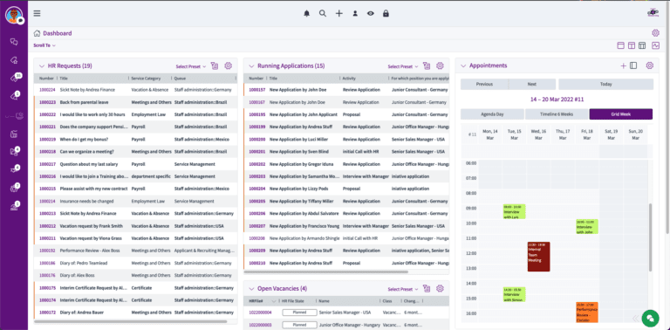Select the Grid Week view
Screen dimensions: 670x330
(620, 114)
